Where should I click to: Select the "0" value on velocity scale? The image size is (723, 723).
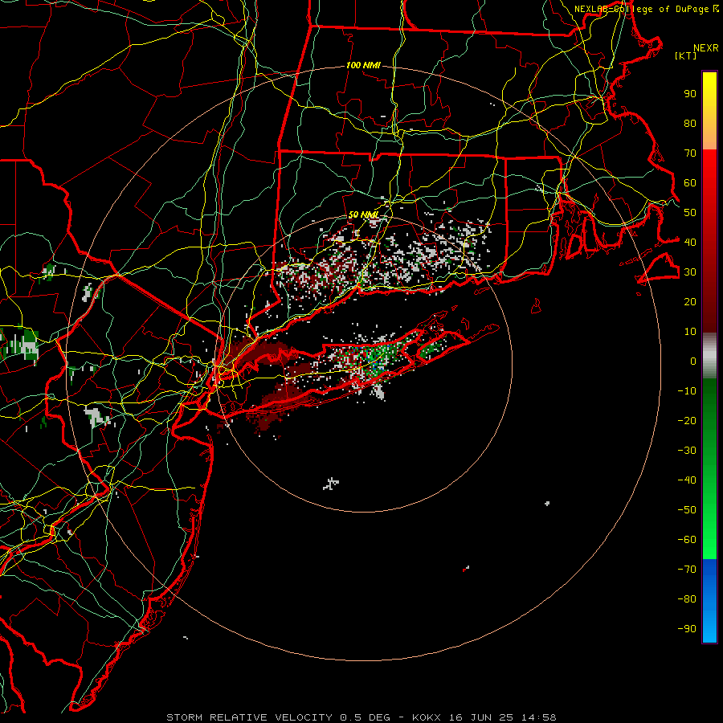click(693, 361)
